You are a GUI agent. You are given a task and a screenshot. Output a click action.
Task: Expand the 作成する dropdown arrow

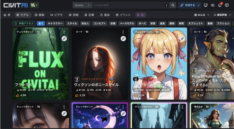pyautogui.click(x=198, y=5)
